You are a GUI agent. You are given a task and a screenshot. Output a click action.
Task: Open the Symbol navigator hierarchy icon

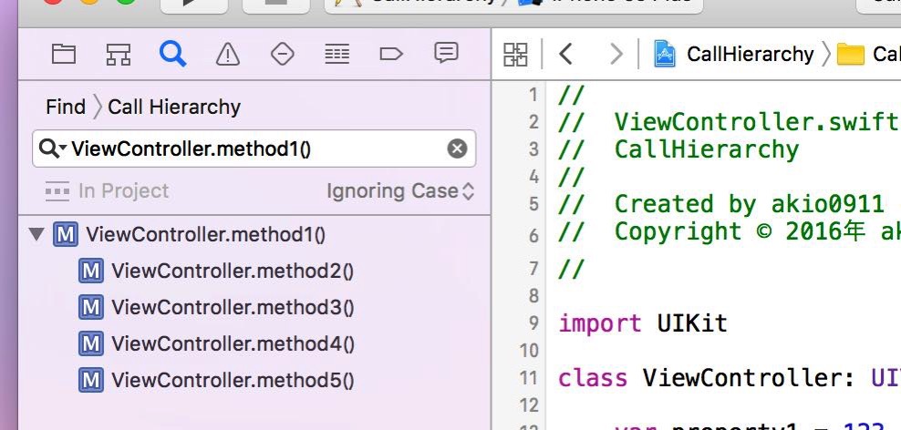pyautogui.click(x=119, y=55)
